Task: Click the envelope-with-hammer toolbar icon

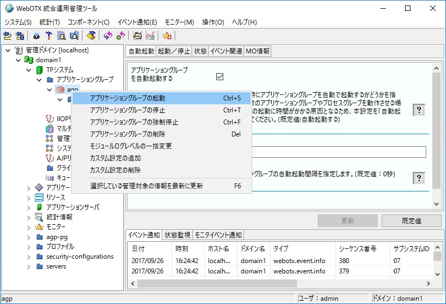Action: [91, 35]
